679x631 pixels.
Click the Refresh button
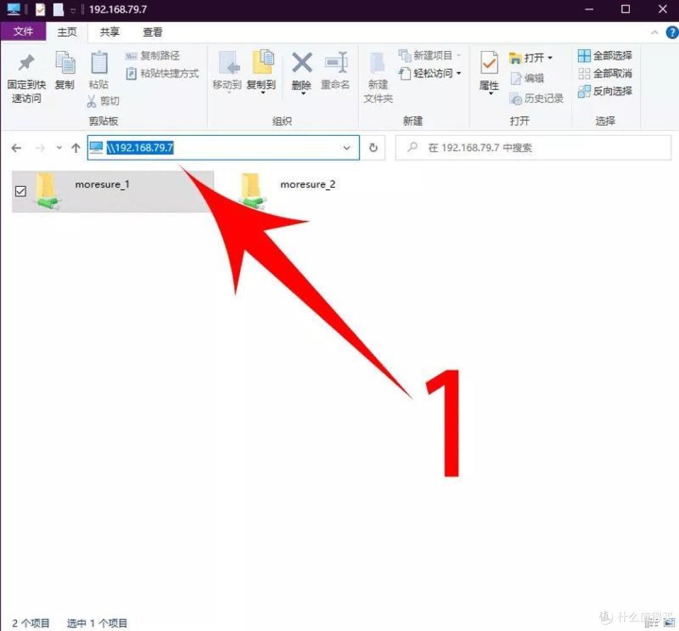(x=373, y=148)
